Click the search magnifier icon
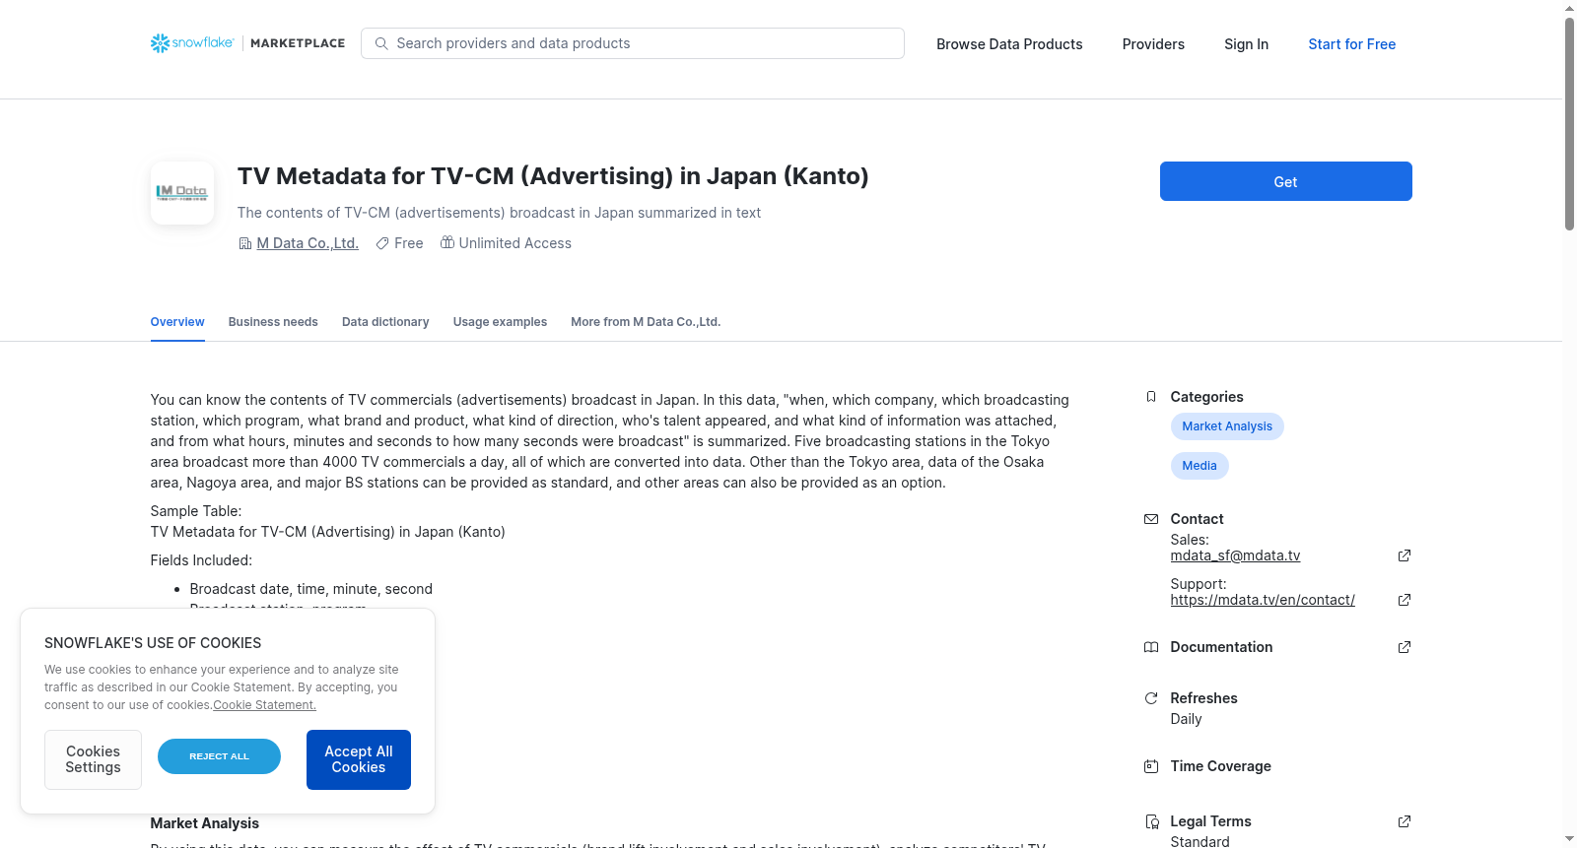This screenshot has height=848, width=1577. point(381,43)
